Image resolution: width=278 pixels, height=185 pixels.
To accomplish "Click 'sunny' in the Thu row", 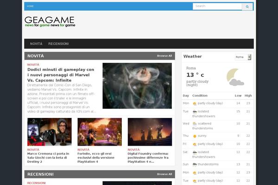I will pyautogui.click(x=202, y=136).
